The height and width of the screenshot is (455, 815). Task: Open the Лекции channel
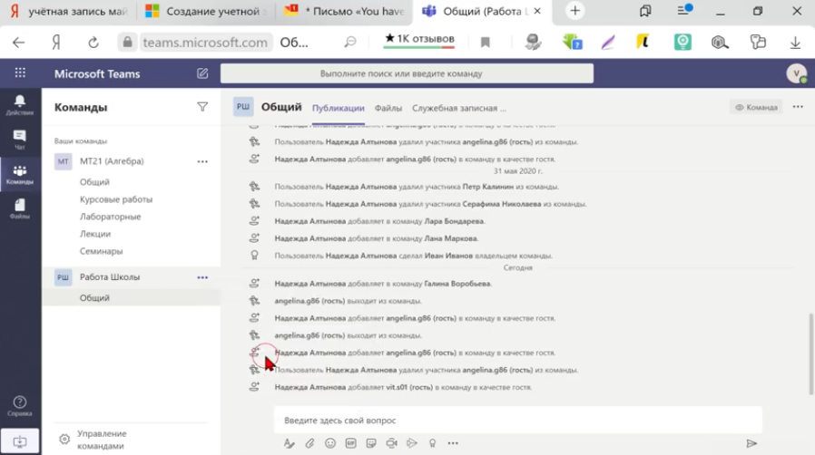(95, 234)
